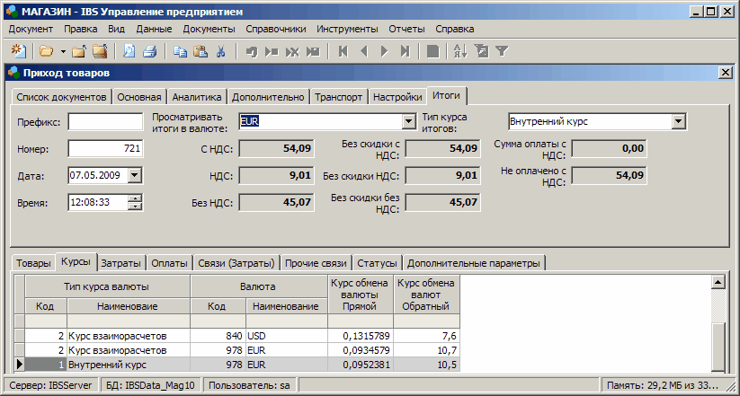Switch to the 'Транспорт' tab
Viewport: 740px width, 396px height.
[x=339, y=97]
